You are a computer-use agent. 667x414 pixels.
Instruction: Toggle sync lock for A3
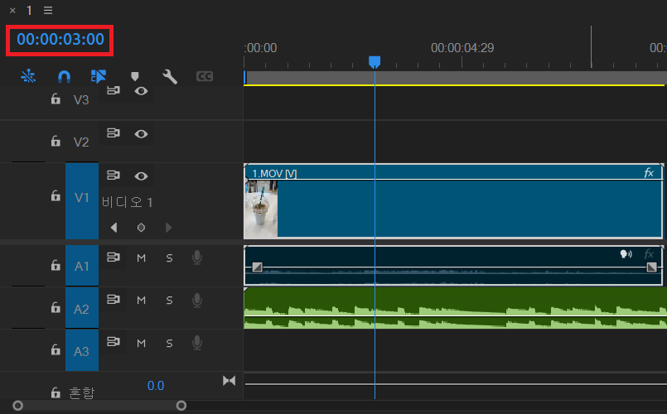click(x=114, y=342)
